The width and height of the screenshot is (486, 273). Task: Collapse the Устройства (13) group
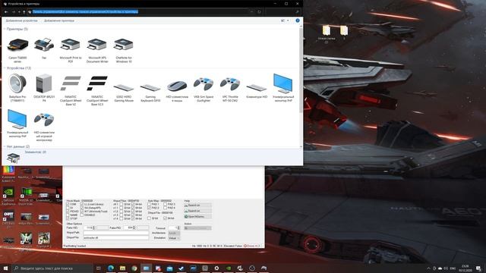pyautogui.click(x=5, y=67)
